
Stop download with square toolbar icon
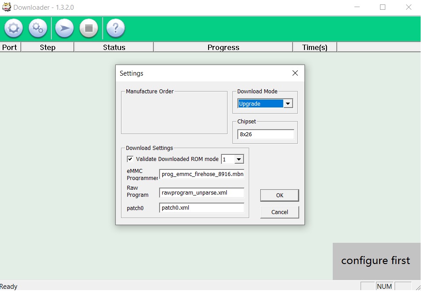pyautogui.click(x=89, y=28)
